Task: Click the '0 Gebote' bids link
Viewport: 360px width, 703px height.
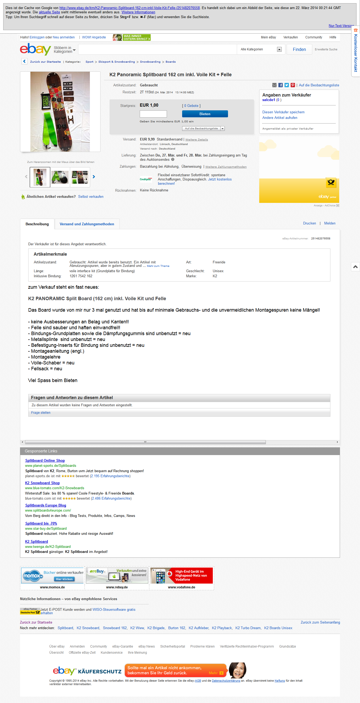Action: point(191,106)
